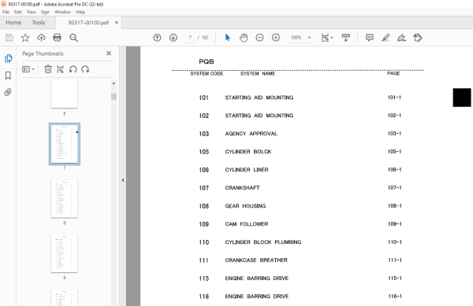Go to next page arrow

click(173, 38)
